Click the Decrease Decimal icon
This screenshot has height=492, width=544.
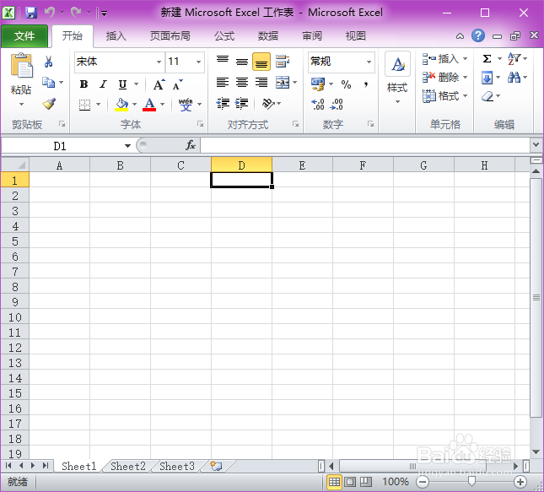pyautogui.click(x=337, y=104)
